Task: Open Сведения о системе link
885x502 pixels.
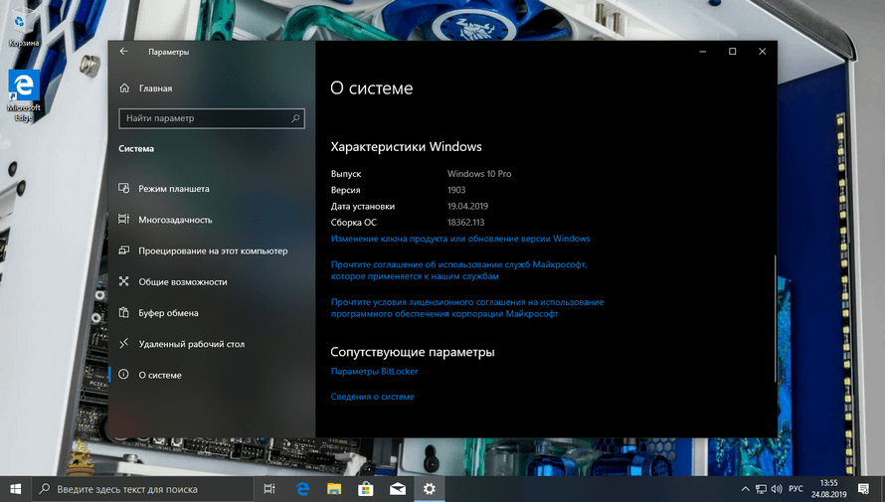Action: [x=373, y=397]
